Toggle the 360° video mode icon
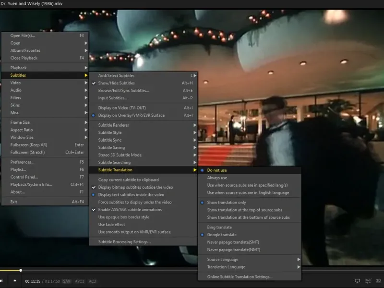The height and width of the screenshot is (288, 384). click(368, 281)
